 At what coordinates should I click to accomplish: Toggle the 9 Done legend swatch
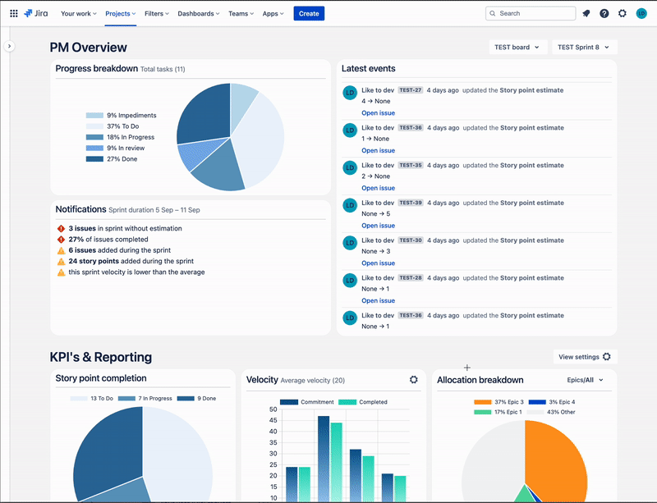[x=186, y=399]
